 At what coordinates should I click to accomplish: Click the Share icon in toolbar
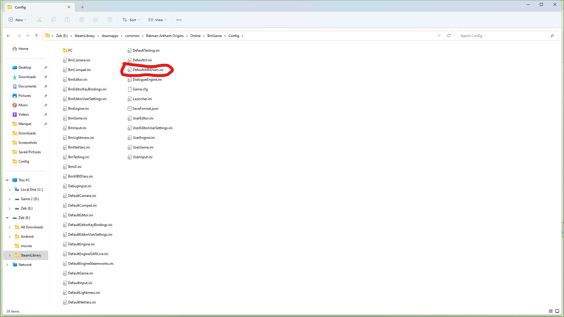click(x=96, y=20)
